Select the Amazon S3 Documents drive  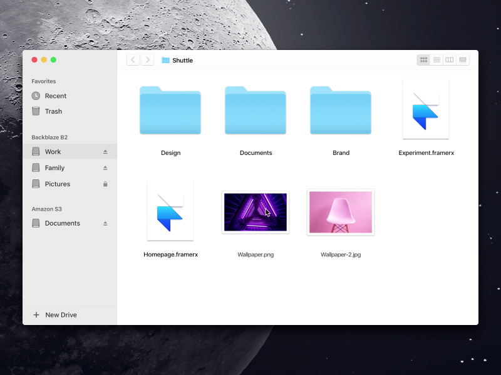click(70, 223)
